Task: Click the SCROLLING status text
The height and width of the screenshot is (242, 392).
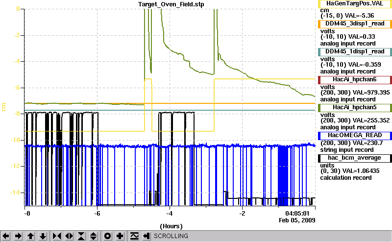Action: [x=171, y=236]
